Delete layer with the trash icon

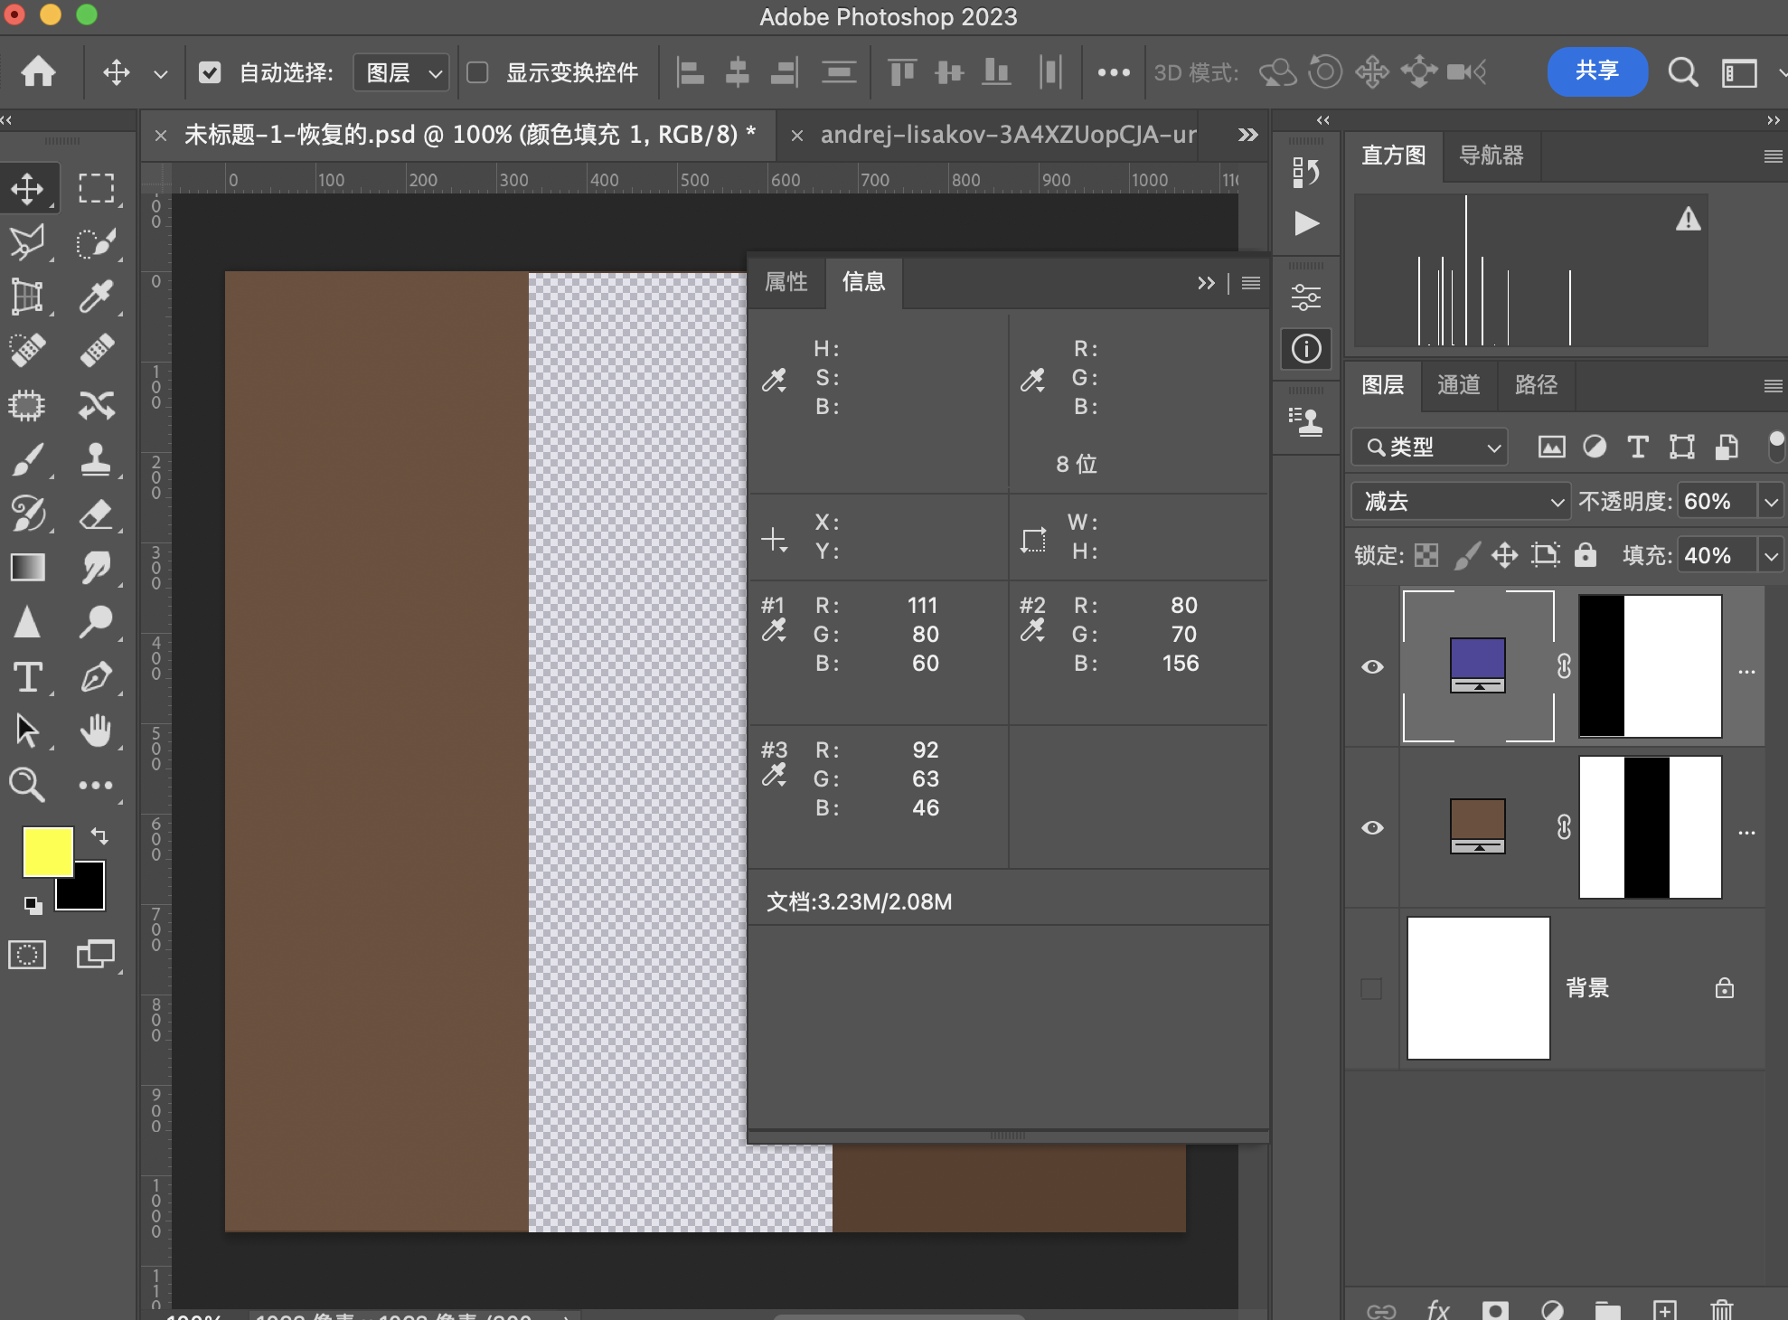1722,1309
